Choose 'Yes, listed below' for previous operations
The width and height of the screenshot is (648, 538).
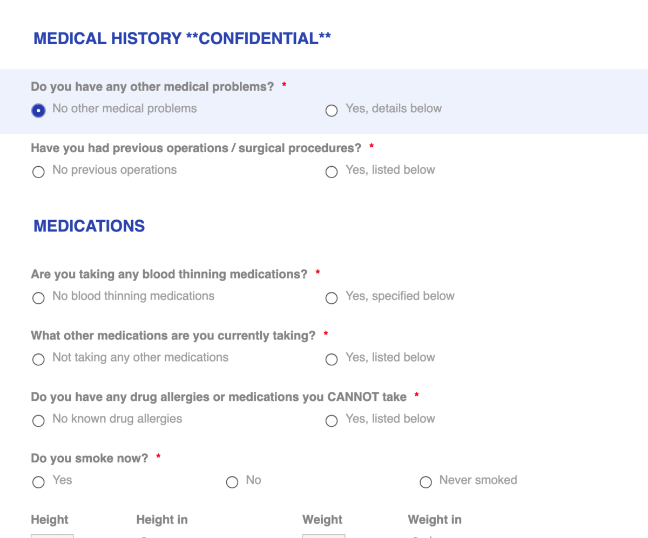pos(331,172)
